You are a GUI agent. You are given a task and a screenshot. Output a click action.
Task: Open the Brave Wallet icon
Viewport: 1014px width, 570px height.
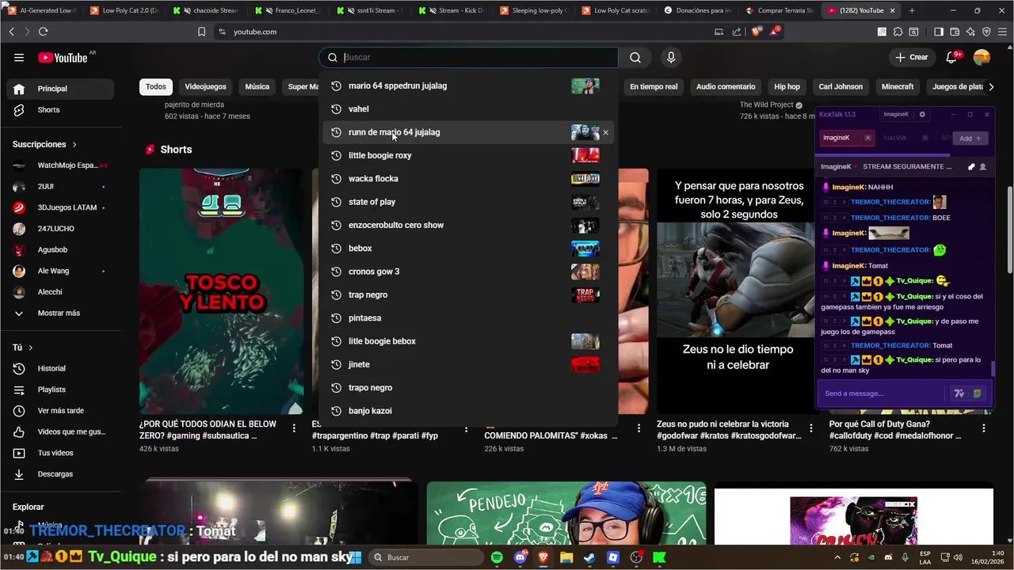[955, 32]
